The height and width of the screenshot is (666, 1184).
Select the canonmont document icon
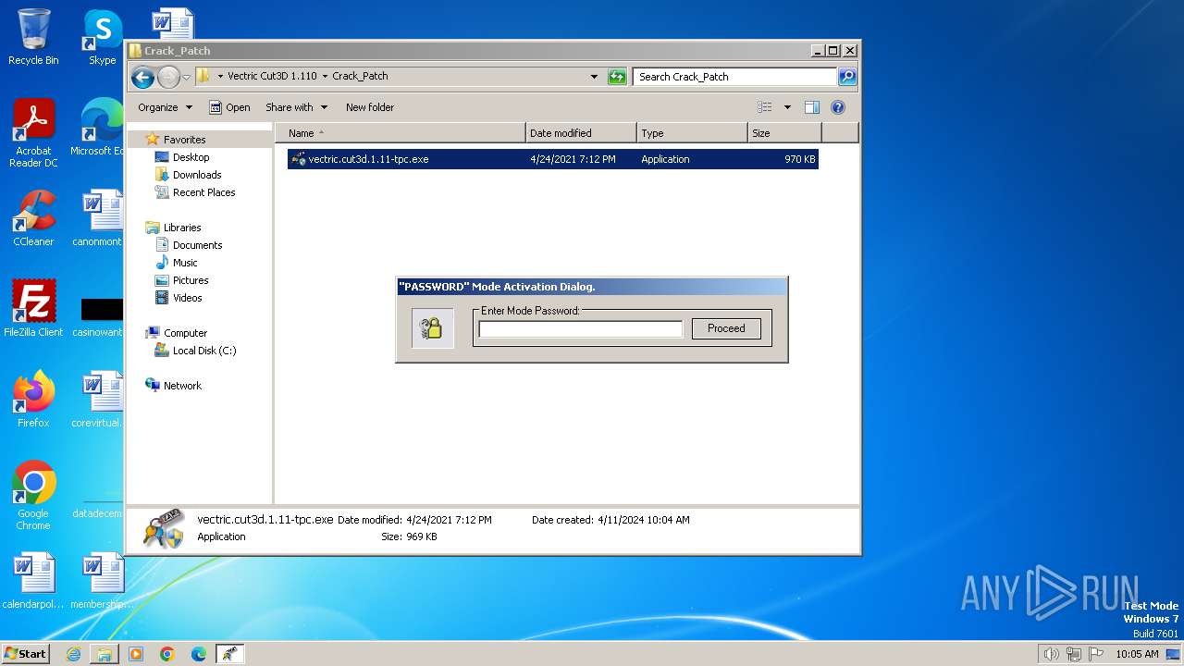pos(98,218)
